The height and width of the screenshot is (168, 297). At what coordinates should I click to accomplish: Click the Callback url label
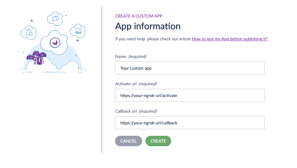coord(126,111)
